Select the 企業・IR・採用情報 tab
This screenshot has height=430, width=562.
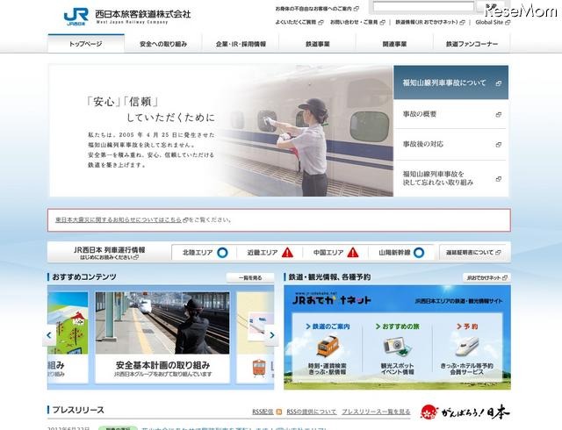[x=241, y=44]
